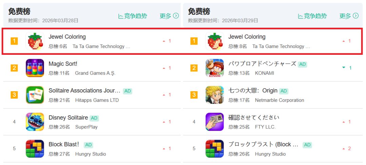366x165 pixels.
Task: Open Jewel Coloring icon in left list
Action: 35,41
